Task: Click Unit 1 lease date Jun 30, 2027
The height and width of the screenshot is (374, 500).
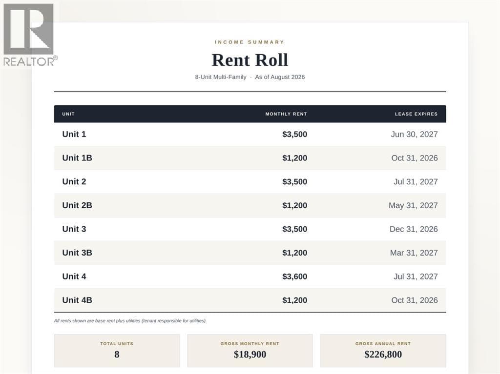Action: [414, 134]
